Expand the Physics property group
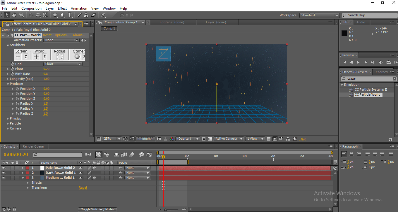 coord(8,119)
